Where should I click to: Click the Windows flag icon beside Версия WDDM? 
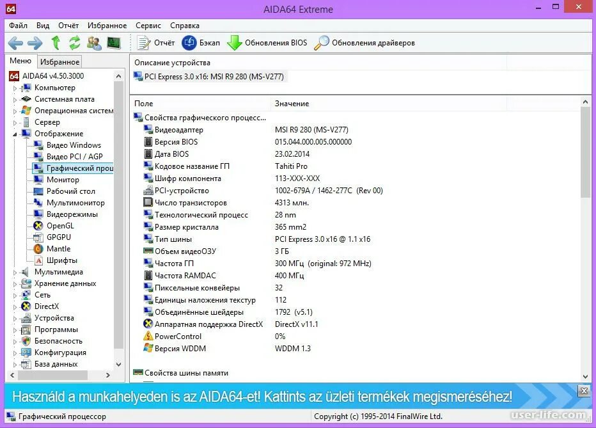148,348
